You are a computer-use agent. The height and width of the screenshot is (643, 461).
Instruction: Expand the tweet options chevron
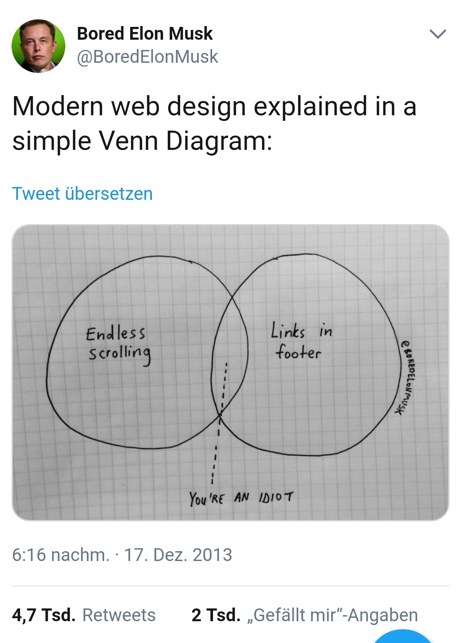[x=438, y=34]
